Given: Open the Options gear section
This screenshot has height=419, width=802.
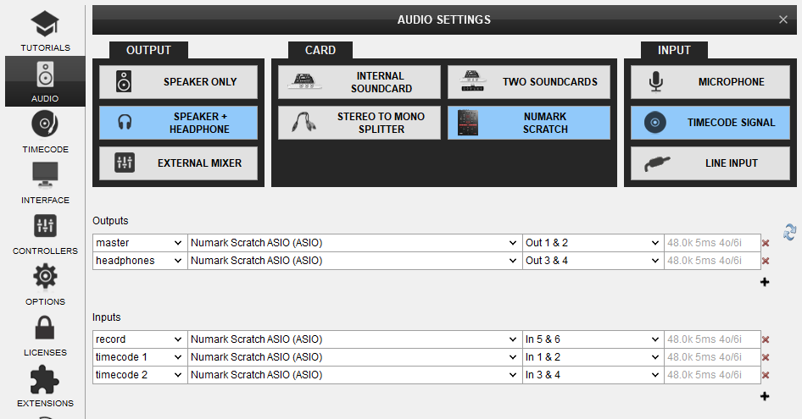Looking at the screenshot, I should pos(45,284).
